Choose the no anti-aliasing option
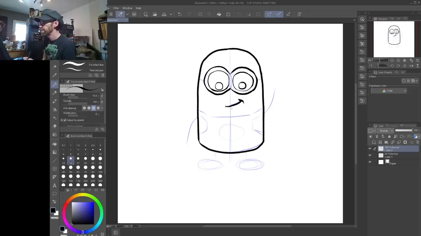421x236 pixels. pos(84,108)
